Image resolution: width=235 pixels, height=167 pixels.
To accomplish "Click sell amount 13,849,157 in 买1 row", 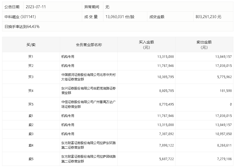I will (x=224, y=57).
